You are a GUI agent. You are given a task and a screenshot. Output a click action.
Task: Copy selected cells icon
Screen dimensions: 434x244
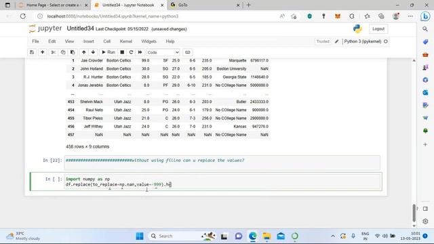(63, 52)
